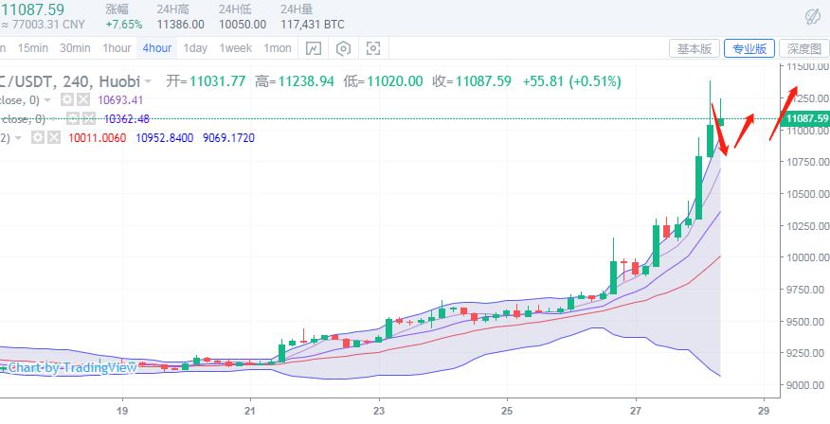Select the 专业版 professional view

(749, 48)
